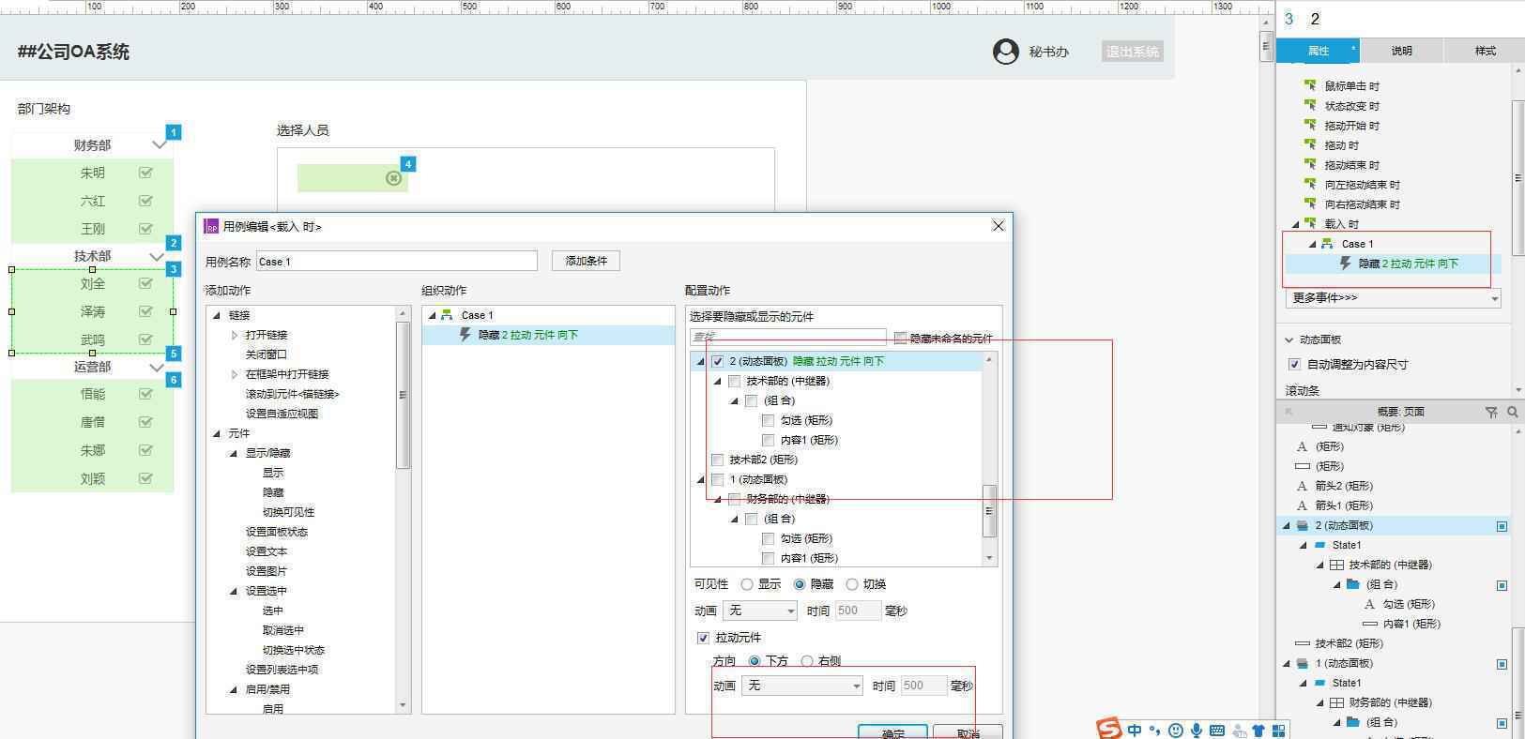Click the 用例名称 input field containing Case 1
The height and width of the screenshot is (739, 1525).
pos(396,261)
